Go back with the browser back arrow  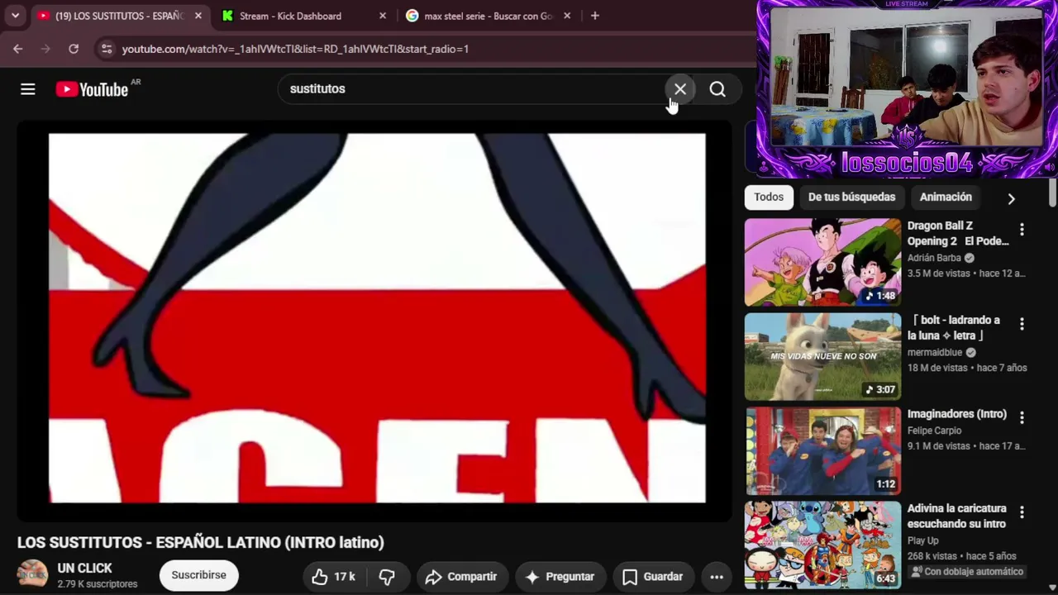(18, 49)
